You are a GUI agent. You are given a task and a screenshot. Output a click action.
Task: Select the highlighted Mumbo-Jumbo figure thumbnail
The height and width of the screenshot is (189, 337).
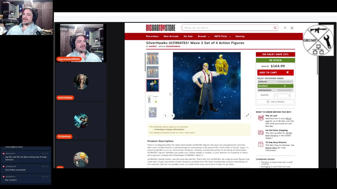coord(152,86)
